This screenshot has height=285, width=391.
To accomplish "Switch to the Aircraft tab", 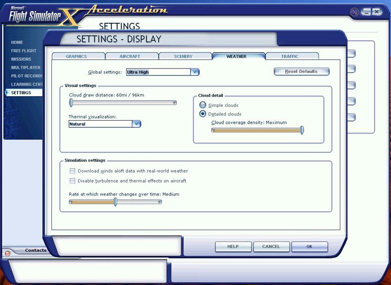I will (x=130, y=57).
